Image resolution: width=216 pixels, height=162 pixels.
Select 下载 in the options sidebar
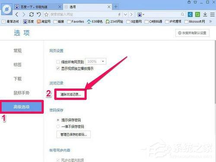tap(18, 79)
